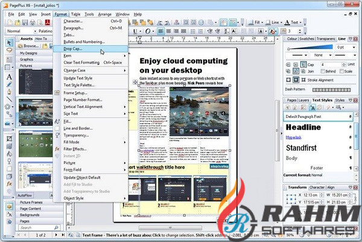Toggle the second highlighted view button in toolbar
The height and width of the screenshot is (242, 362).
tap(233, 22)
